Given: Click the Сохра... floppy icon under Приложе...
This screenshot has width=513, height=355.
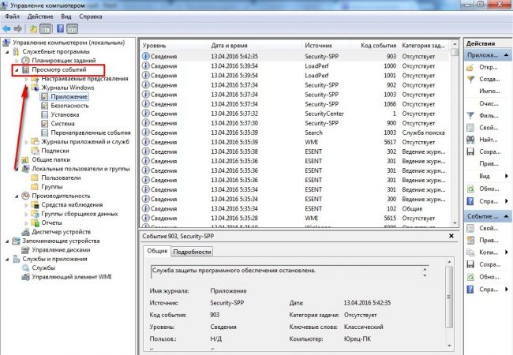Looking at the screenshot, I should pyautogui.click(x=470, y=151).
